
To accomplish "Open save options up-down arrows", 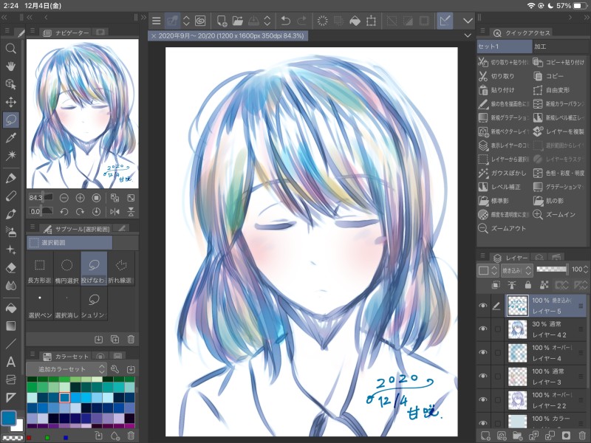I will click(267, 21).
